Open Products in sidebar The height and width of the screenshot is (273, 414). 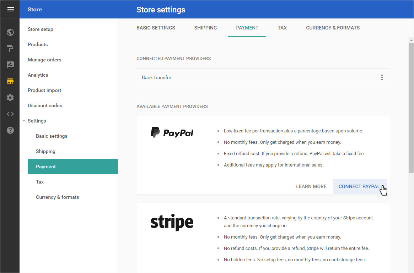click(38, 45)
